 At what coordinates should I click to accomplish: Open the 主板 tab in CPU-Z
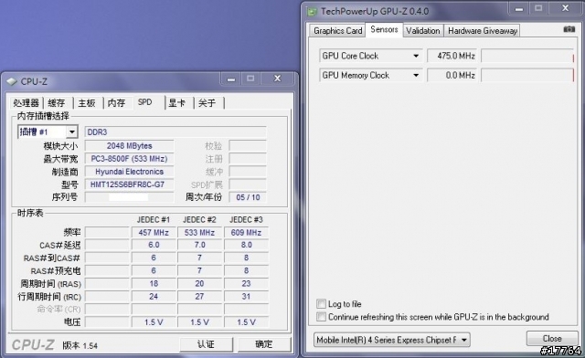[87, 103]
